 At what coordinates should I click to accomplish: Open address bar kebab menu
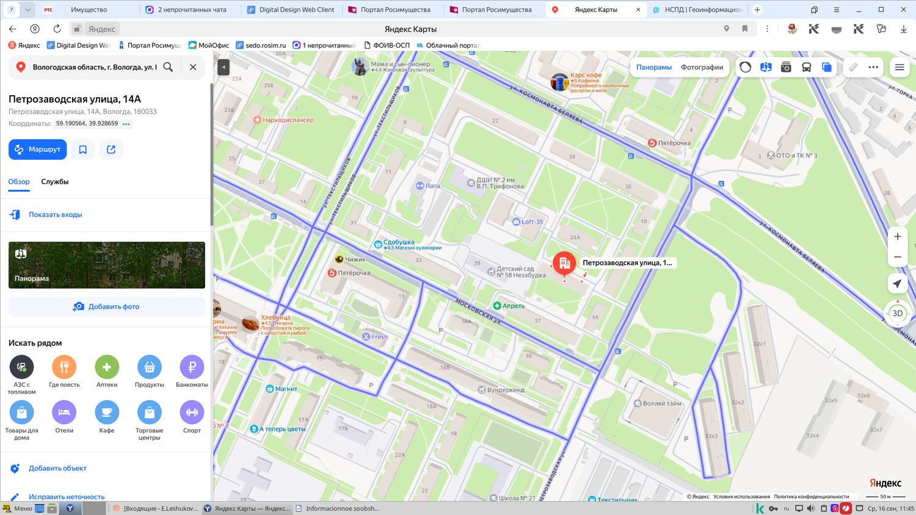[x=767, y=29]
